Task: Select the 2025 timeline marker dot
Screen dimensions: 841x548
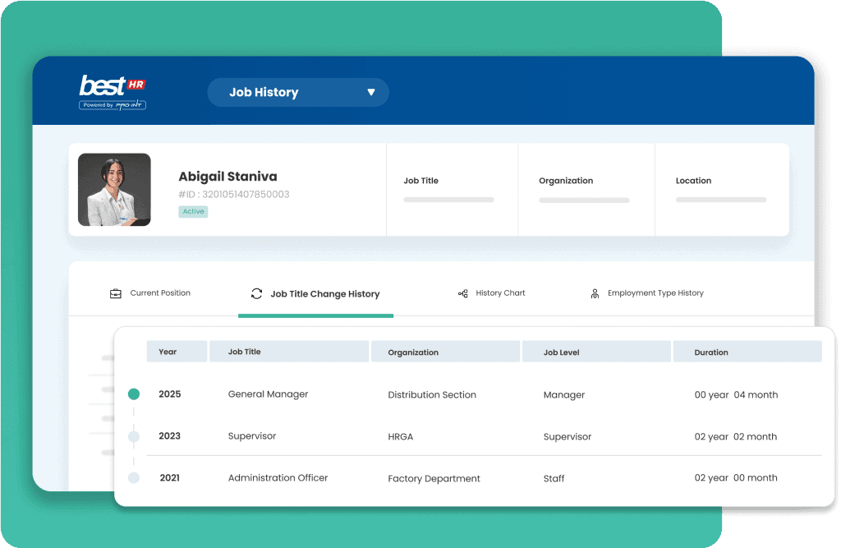Action: (x=134, y=394)
